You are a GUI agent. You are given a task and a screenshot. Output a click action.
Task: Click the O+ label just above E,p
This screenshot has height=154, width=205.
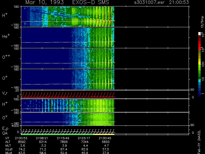[x=5, y=118]
